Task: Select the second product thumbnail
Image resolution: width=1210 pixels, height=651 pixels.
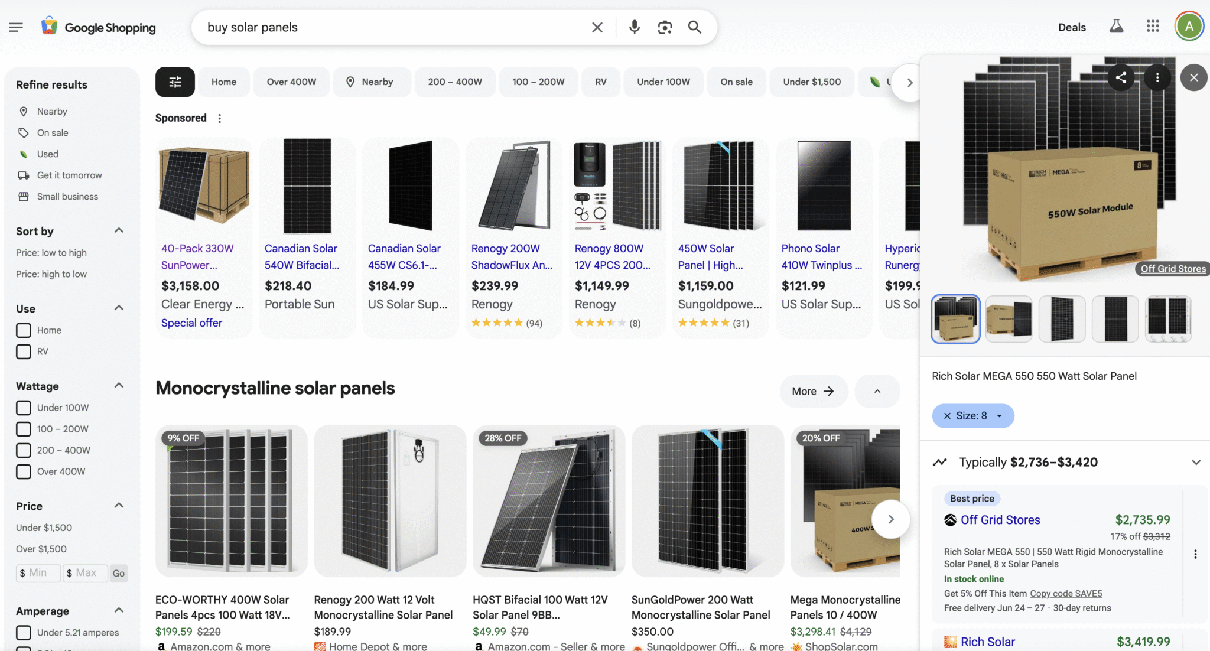Action: tap(1009, 319)
